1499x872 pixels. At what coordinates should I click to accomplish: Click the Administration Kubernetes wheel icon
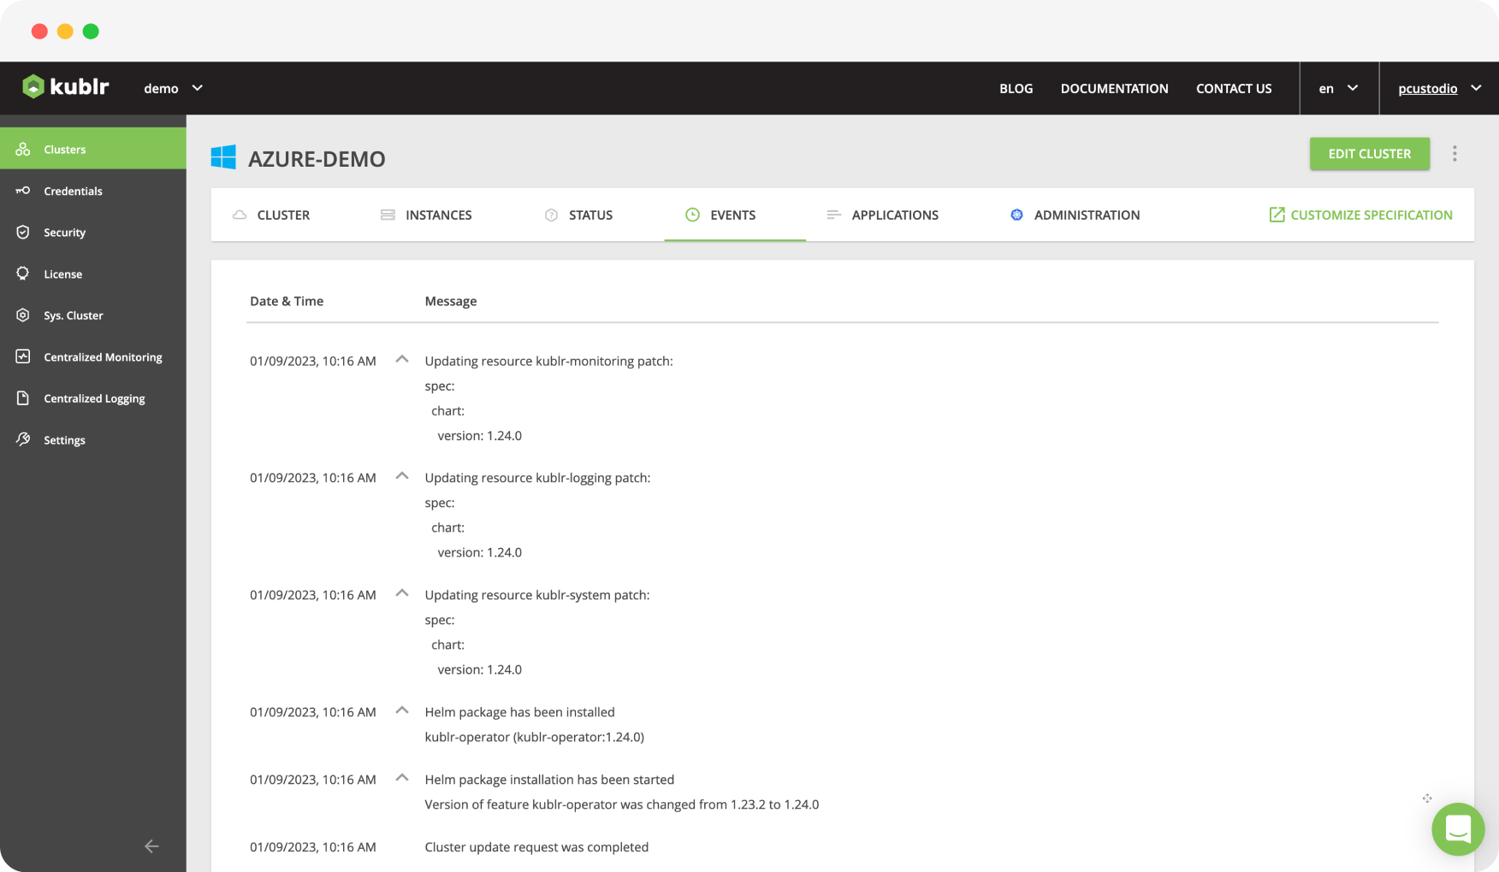pos(1016,215)
